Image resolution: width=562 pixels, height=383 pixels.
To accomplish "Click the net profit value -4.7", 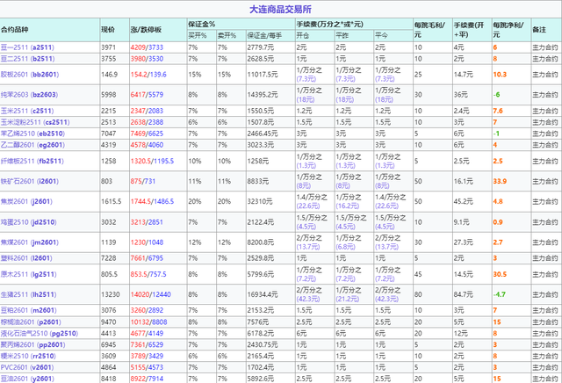I will coord(500,294).
